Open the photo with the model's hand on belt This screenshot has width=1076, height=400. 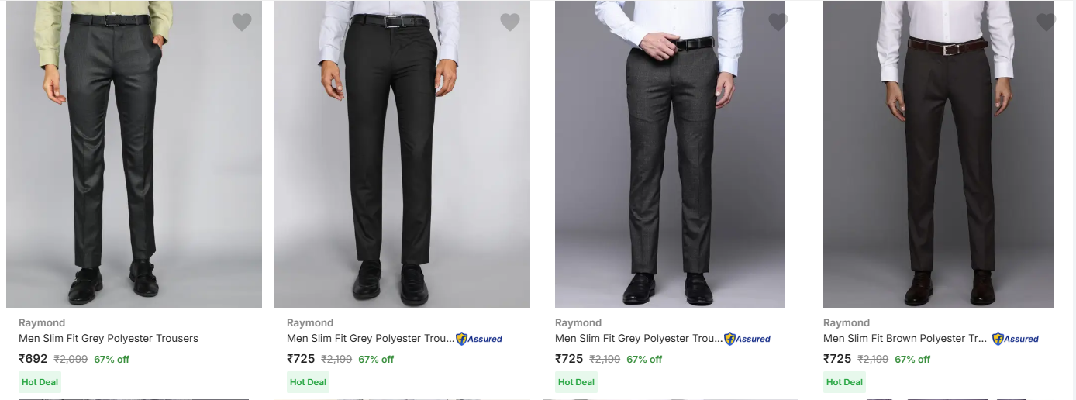tap(670, 155)
